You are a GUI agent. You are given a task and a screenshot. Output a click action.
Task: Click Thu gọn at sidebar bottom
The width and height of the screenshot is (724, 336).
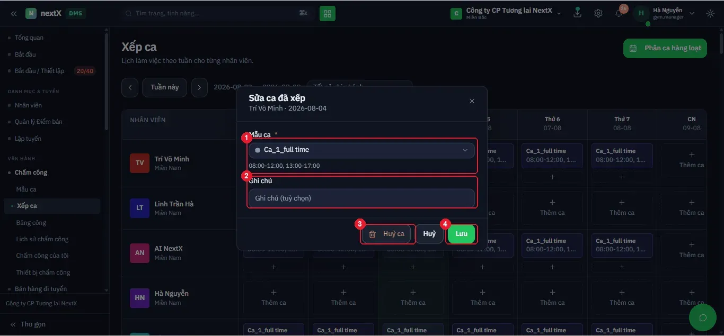click(x=28, y=324)
